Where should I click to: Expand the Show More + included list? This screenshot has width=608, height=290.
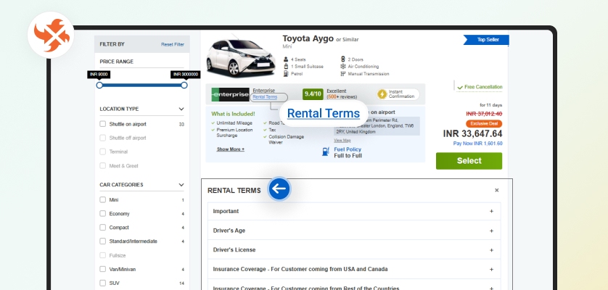point(231,149)
